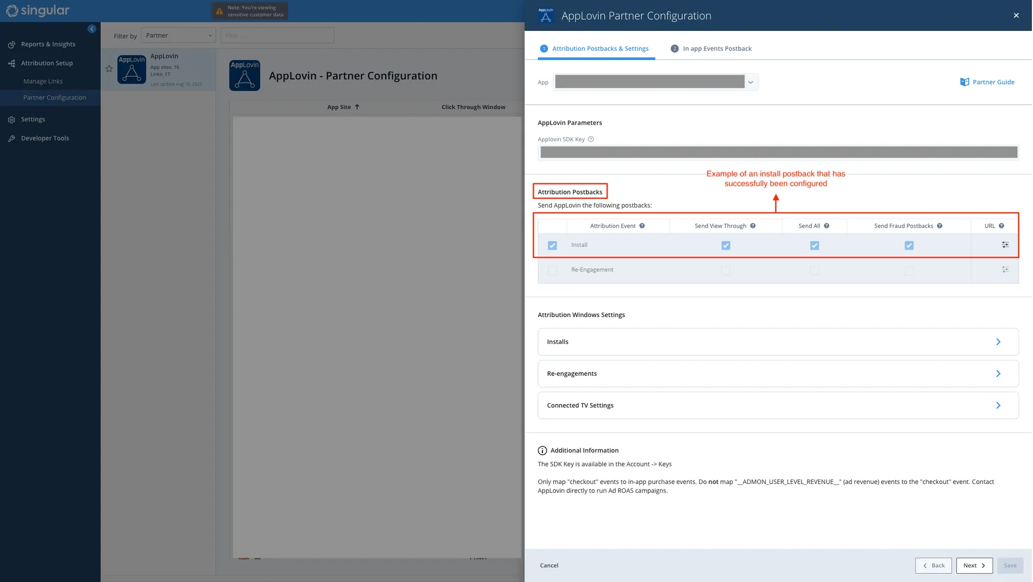
Task: Click the partner Filter search field
Action: pyautogui.click(x=277, y=35)
